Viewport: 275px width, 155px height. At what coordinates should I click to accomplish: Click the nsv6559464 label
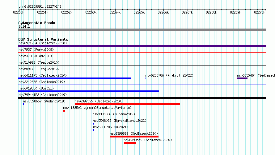click(256, 75)
